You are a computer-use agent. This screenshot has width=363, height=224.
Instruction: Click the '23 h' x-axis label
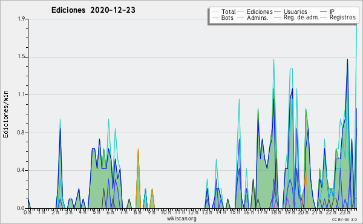click(x=344, y=212)
